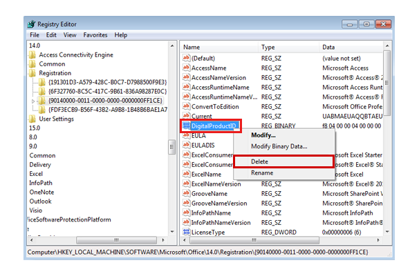Click values pane vertical scrollbar up arrow
Viewport: 419px width, 276px height.
tap(387, 46)
